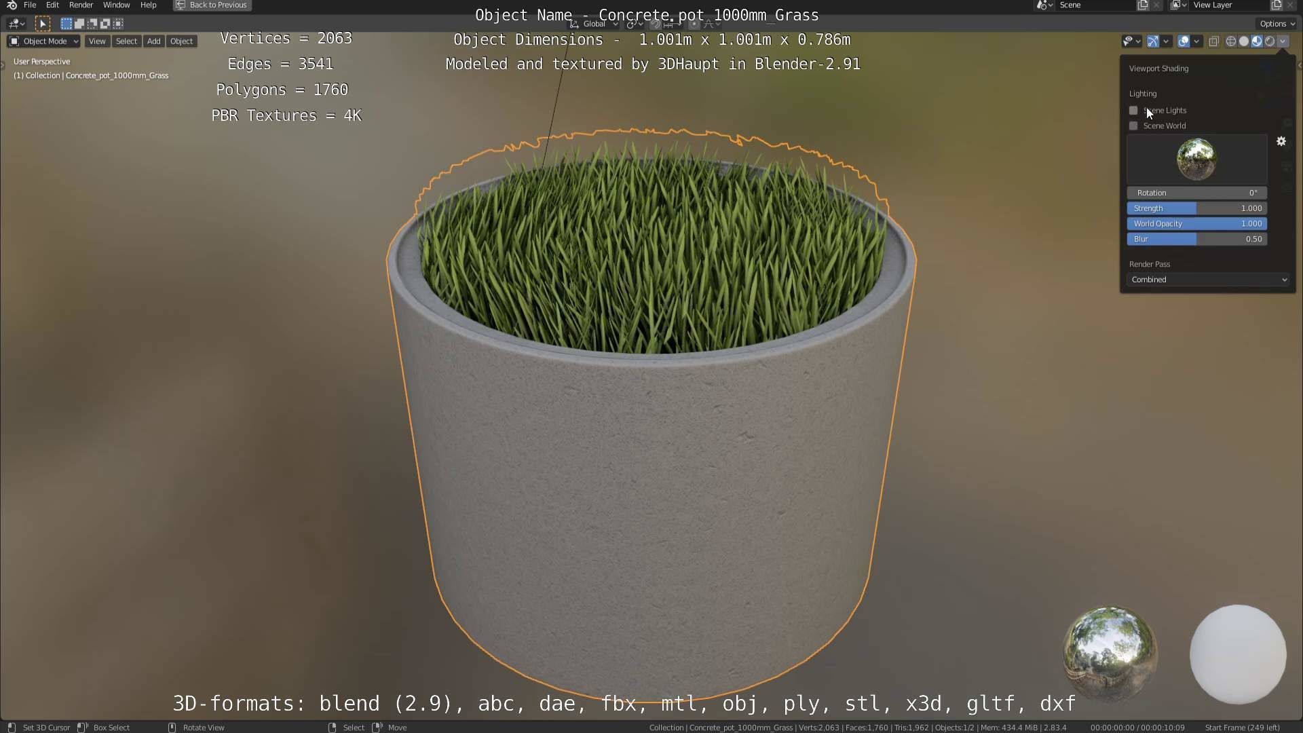Viewport: 1303px width, 733px height.
Task: Open the scene browse icon dropdown
Action: coord(1045,5)
